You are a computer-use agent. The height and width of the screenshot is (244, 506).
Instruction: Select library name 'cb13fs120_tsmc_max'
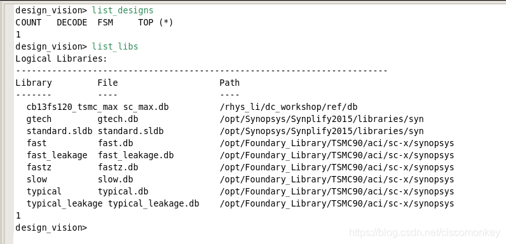coord(72,107)
